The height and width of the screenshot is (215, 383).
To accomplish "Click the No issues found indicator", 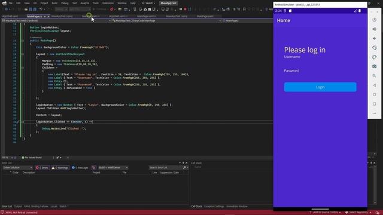I will pyautogui.click(x=32, y=158).
